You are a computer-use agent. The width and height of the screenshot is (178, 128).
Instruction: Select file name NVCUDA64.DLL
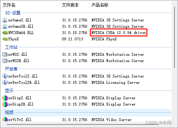tap(21, 33)
